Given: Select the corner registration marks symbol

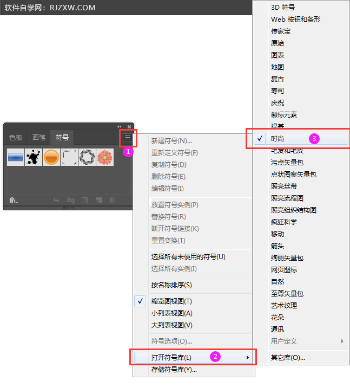Looking at the screenshot, I should click(69, 157).
